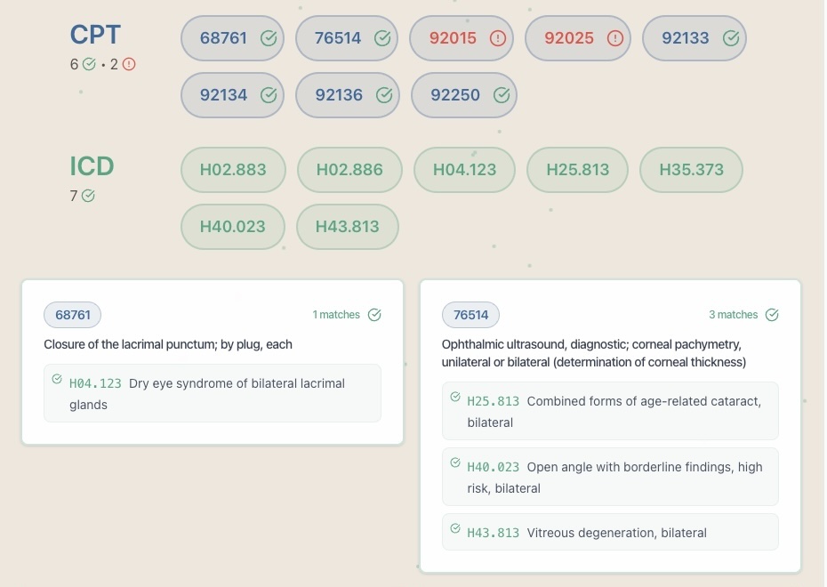Select the 76514 chip in the CPT row
The image size is (827, 587).
point(347,38)
